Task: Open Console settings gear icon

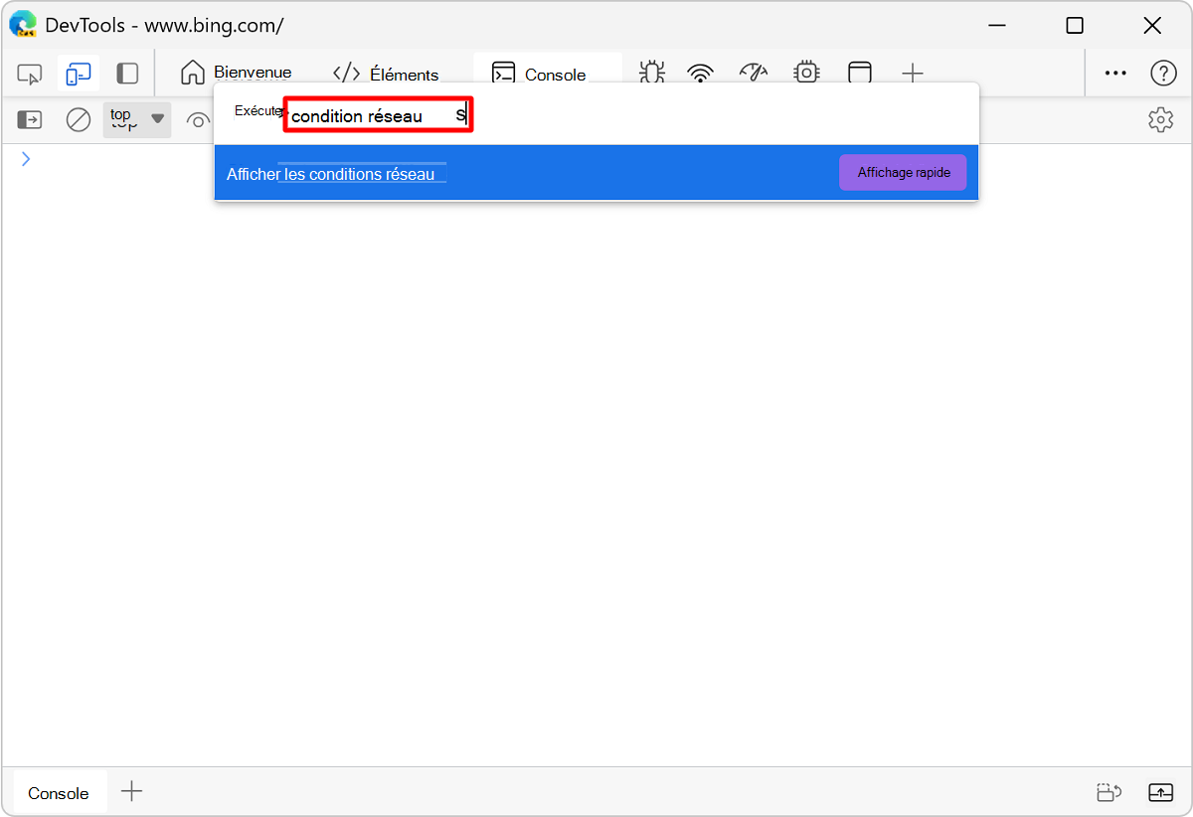Action: [x=1160, y=120]
